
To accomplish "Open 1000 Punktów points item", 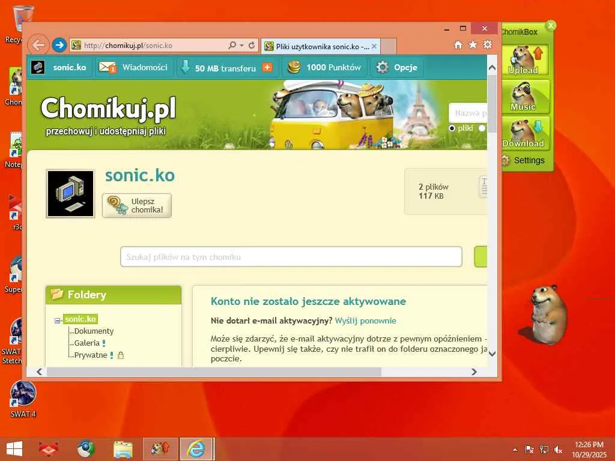I will (324, 67).
